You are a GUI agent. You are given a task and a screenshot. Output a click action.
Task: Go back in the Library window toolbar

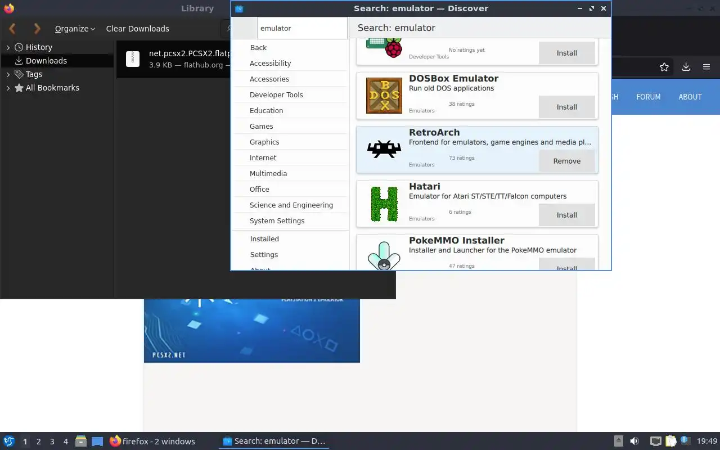tap(12, 29)
